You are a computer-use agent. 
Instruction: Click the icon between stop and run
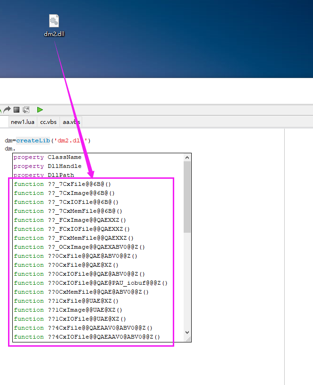pyautogui.click(x=26, y=109)
